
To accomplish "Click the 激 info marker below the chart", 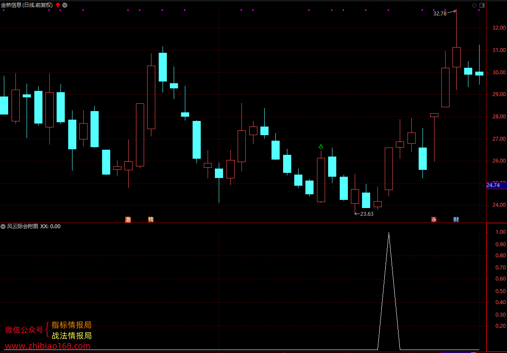I will coord(128,220).
